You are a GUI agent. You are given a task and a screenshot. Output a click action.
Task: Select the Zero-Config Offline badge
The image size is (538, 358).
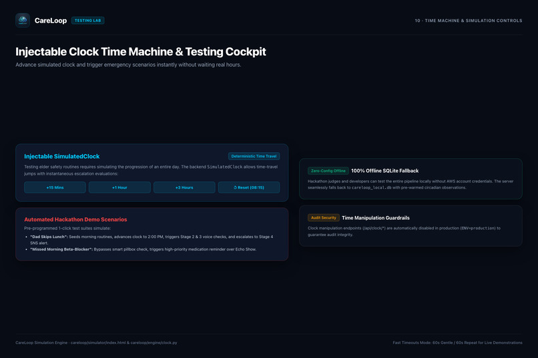tap(328, 171)
